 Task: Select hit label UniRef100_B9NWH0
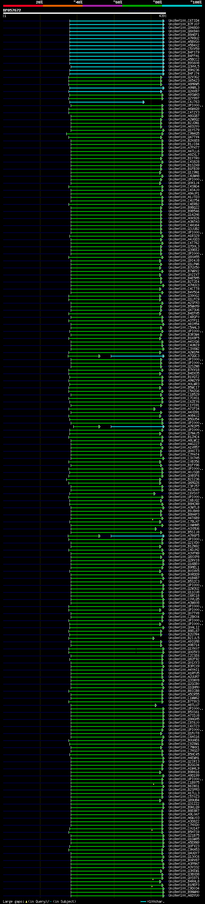tap(184, 892)
